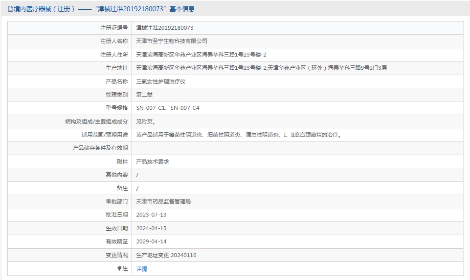Click the 见附页。 structure value
This screenshot has height=280, width=470.
(146, 121)
